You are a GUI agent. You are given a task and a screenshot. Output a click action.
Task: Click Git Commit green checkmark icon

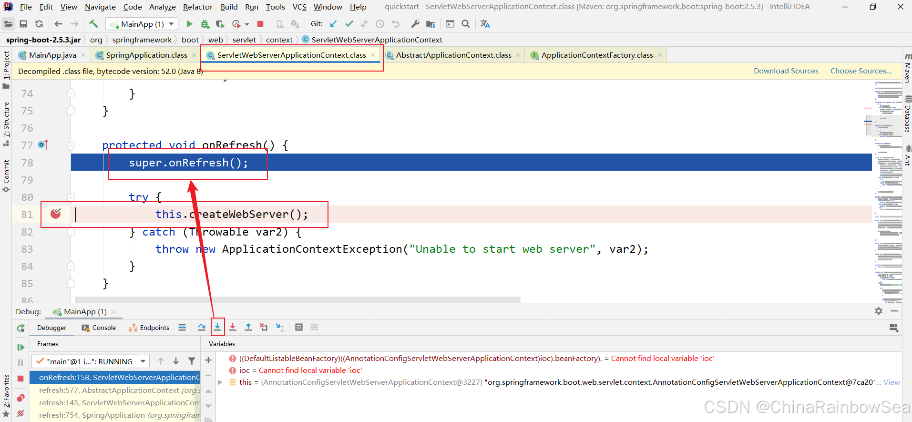click(x=349, y=24)
